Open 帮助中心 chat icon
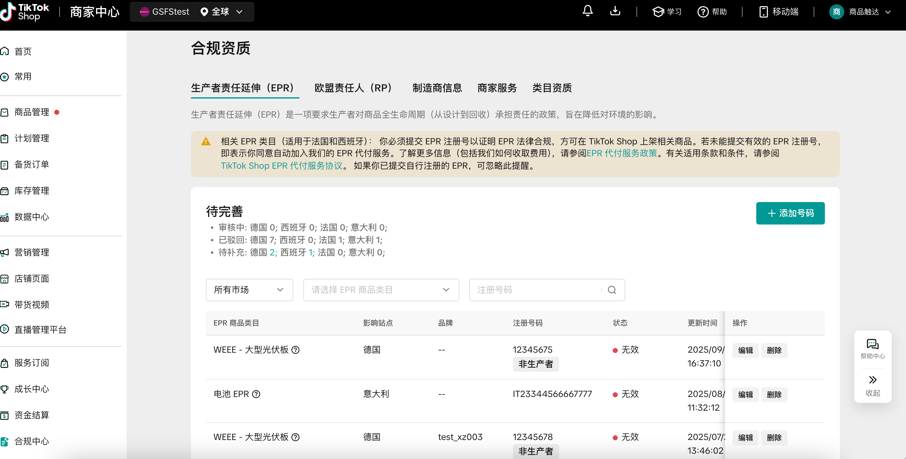906x459 pixels. click(x=872, y=345)
